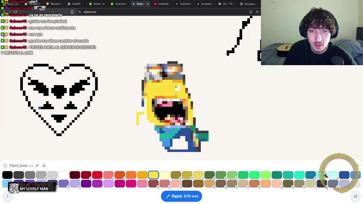The image size is (363, 204).
Task: Click the fullscreen expand icon beside Paint pixel
Action: tap(5, 166)
